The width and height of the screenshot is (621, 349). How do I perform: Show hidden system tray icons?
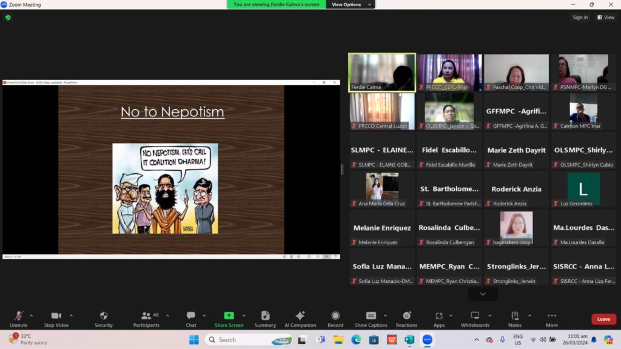pos(477,339)
